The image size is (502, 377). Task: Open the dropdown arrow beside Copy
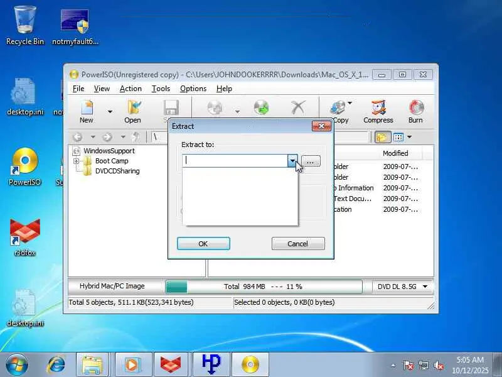coord(350,103)
